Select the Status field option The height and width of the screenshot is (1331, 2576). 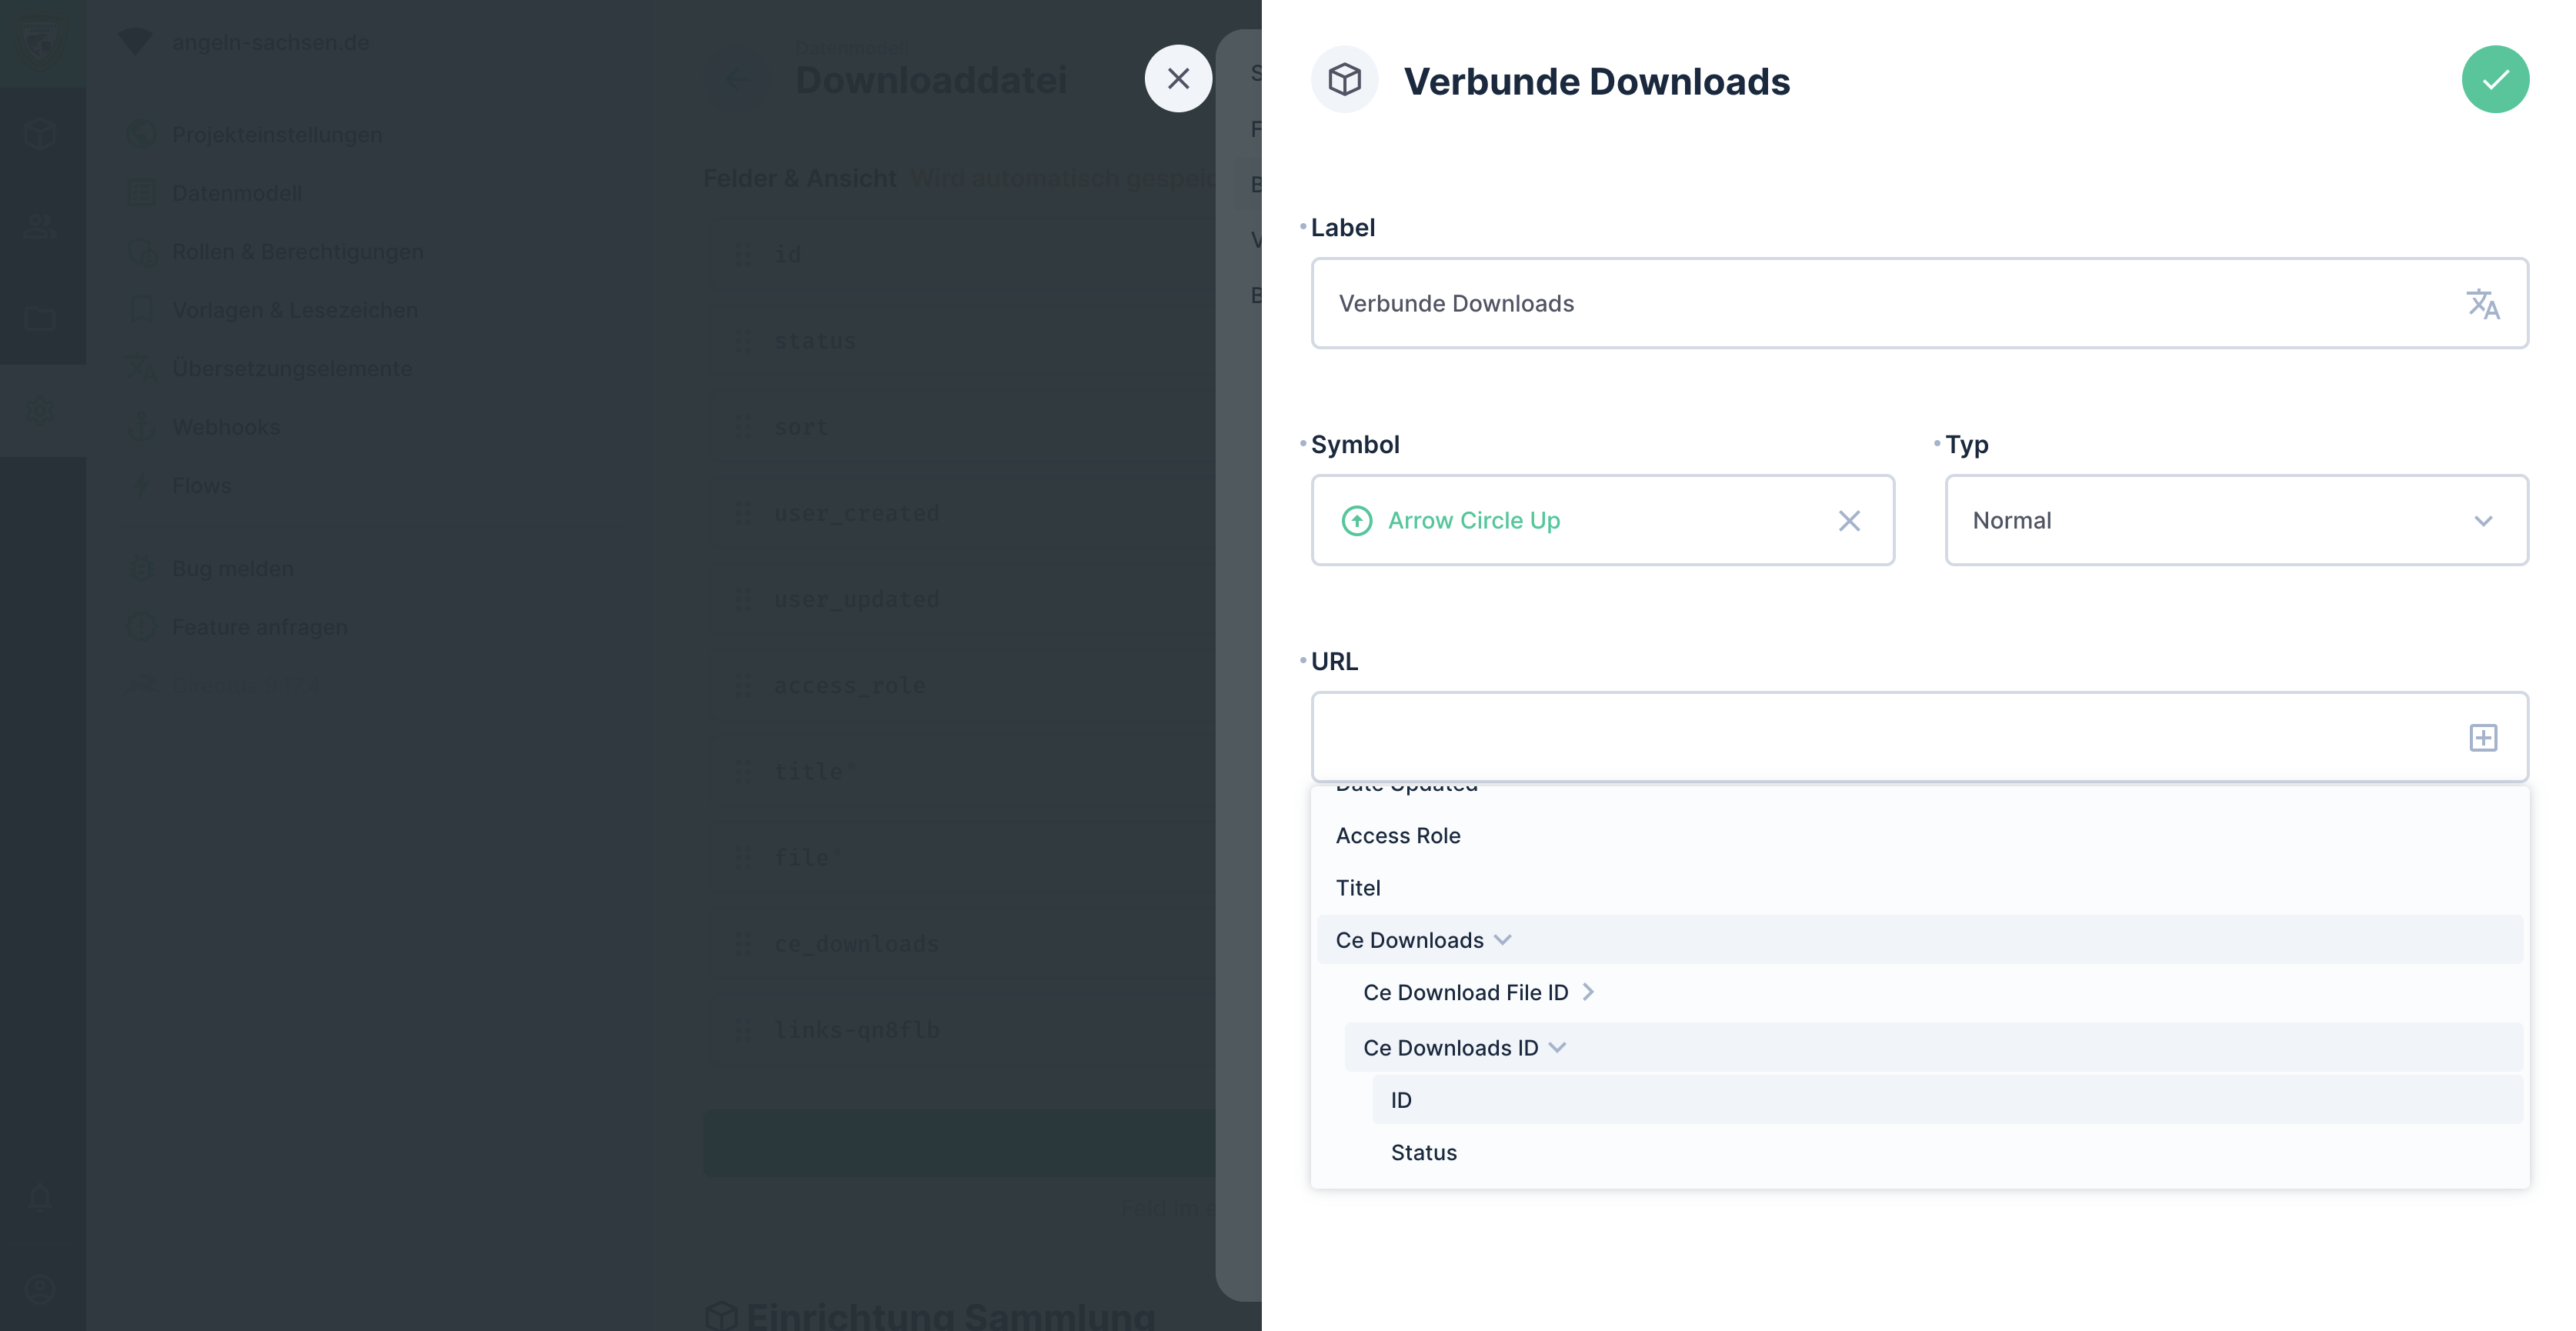coord(1423,1152)
